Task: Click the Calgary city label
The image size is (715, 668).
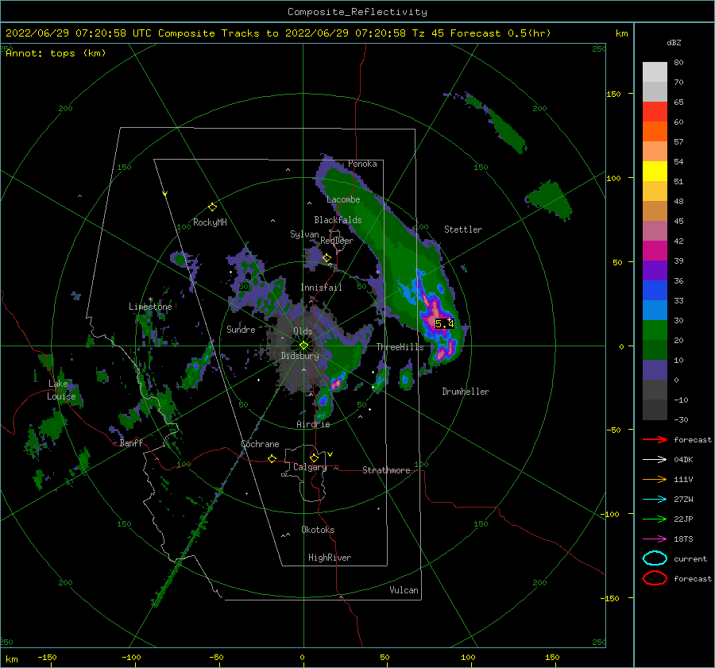Action: click(x=310, y=467)
